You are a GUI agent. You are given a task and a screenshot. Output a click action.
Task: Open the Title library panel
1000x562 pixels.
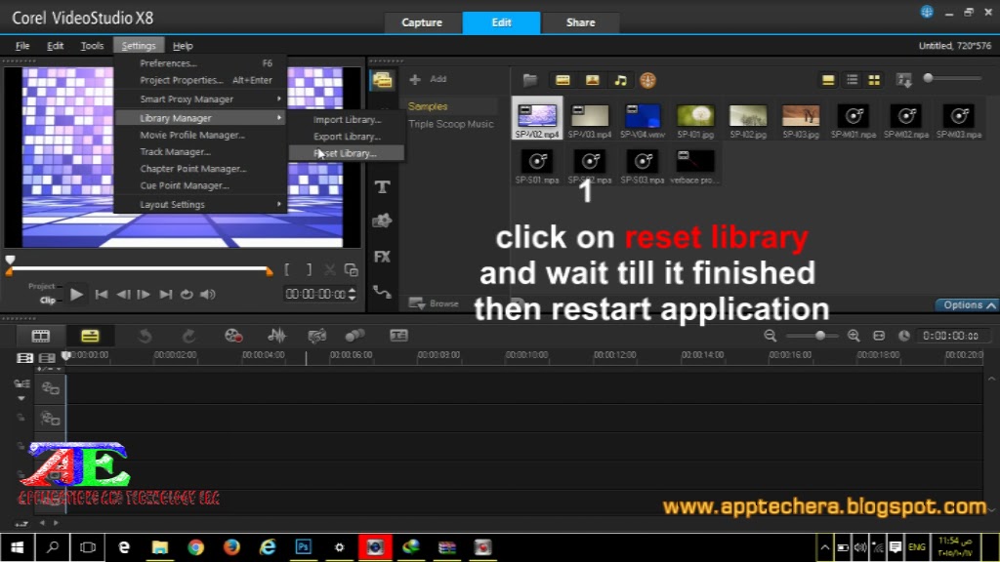tap(382, 186)
